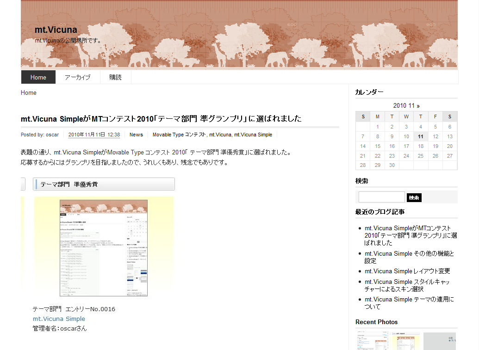Open recent post mt.Vicuna Simple レイアウト変更
Screen dimensions: 479x350
407,271
